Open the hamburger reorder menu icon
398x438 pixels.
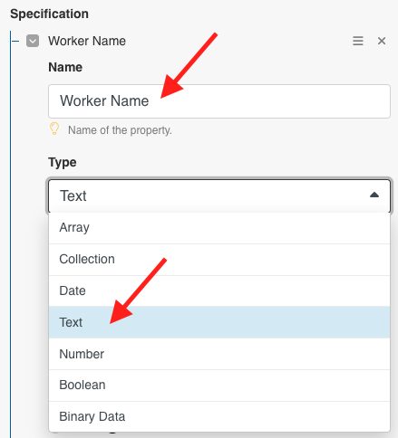point(358,41)
